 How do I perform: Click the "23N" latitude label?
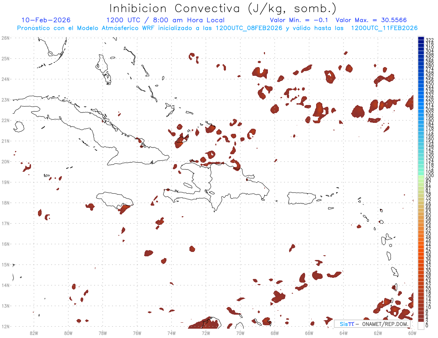[5, 100]
